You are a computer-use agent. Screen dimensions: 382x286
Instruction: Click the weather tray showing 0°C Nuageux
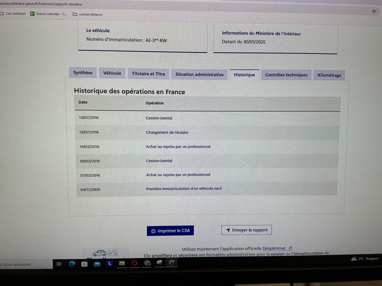(x=365, y=259)
